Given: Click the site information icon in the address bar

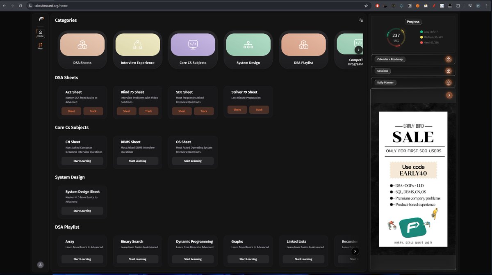Looking at the screenshot, I should 30,6.
